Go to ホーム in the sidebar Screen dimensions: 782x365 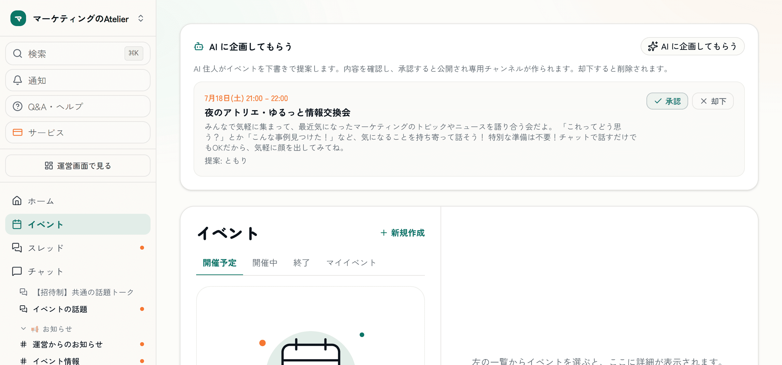[78, 201]
